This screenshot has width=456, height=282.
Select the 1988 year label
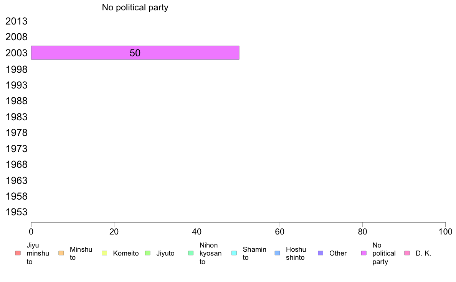click(17, 101)
